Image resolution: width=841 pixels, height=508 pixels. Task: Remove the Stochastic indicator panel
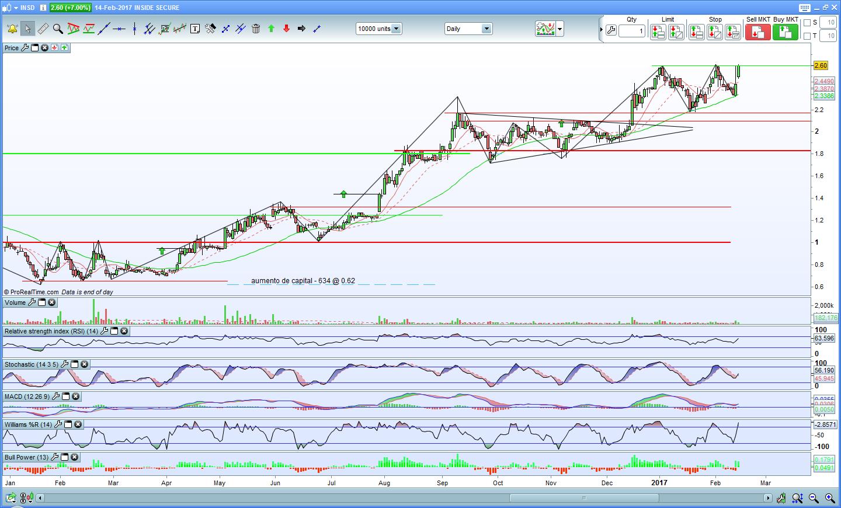(x=84, y=364)
